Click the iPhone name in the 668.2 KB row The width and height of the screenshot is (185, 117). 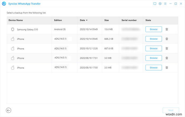point(20,39)
